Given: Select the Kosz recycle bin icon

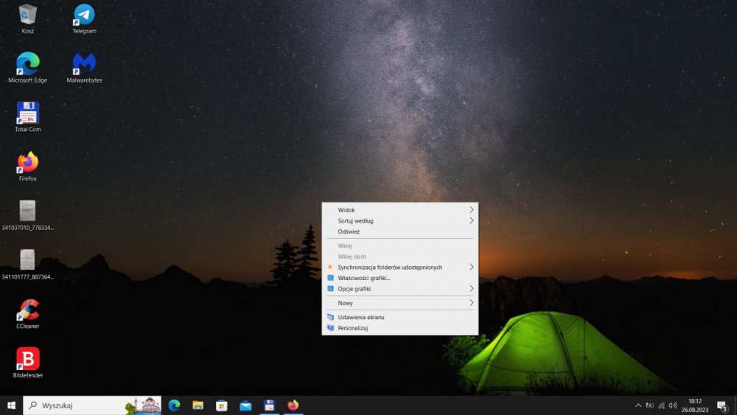Looking at the screenshot, I should pyautogui.click(x=28, y=15).
